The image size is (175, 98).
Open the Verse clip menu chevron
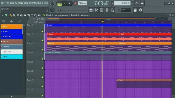(x=117, y=80)
